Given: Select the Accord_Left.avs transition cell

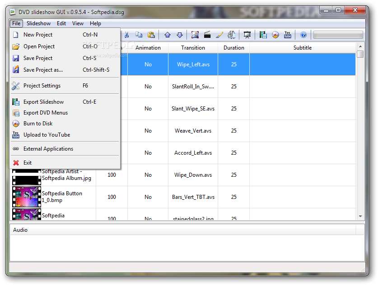Looking at the screenshot, I should tap(193, 153).
